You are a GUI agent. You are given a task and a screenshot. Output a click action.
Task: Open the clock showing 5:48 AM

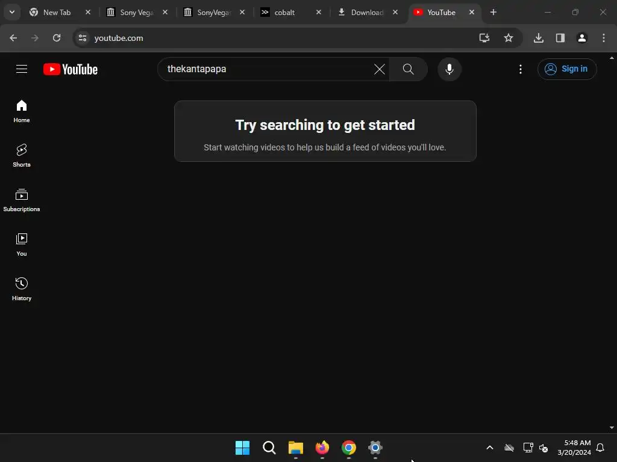coord(574,448)
